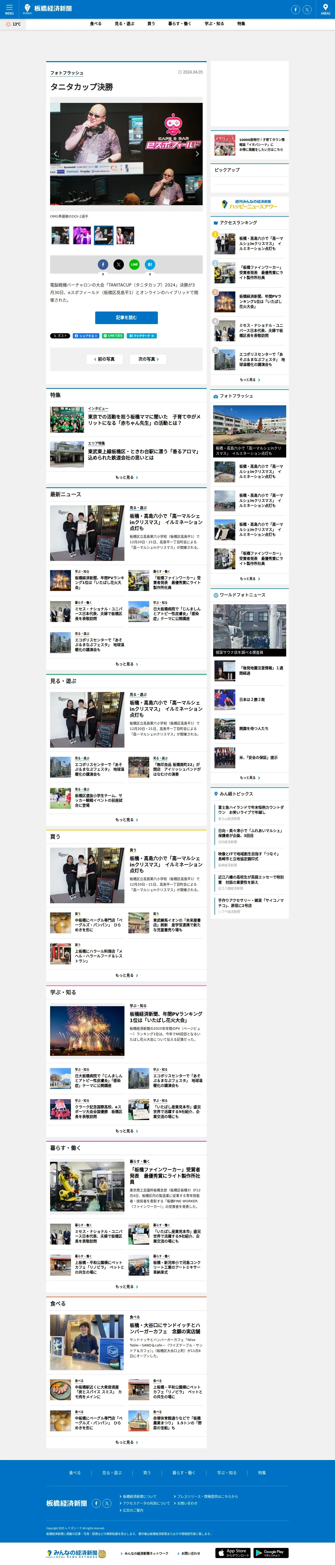Expand もっと見る under the 食べる section
This screenshot has height=1565, width=335.
click(x=126, y=1442)
